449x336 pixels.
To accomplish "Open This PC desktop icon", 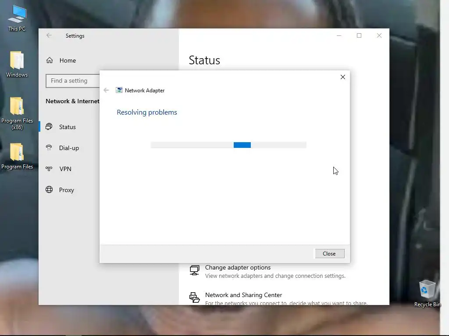I will point(17,17).
